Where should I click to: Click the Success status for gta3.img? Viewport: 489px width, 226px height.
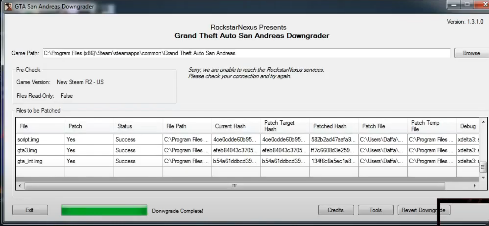(x=138, y=150)
